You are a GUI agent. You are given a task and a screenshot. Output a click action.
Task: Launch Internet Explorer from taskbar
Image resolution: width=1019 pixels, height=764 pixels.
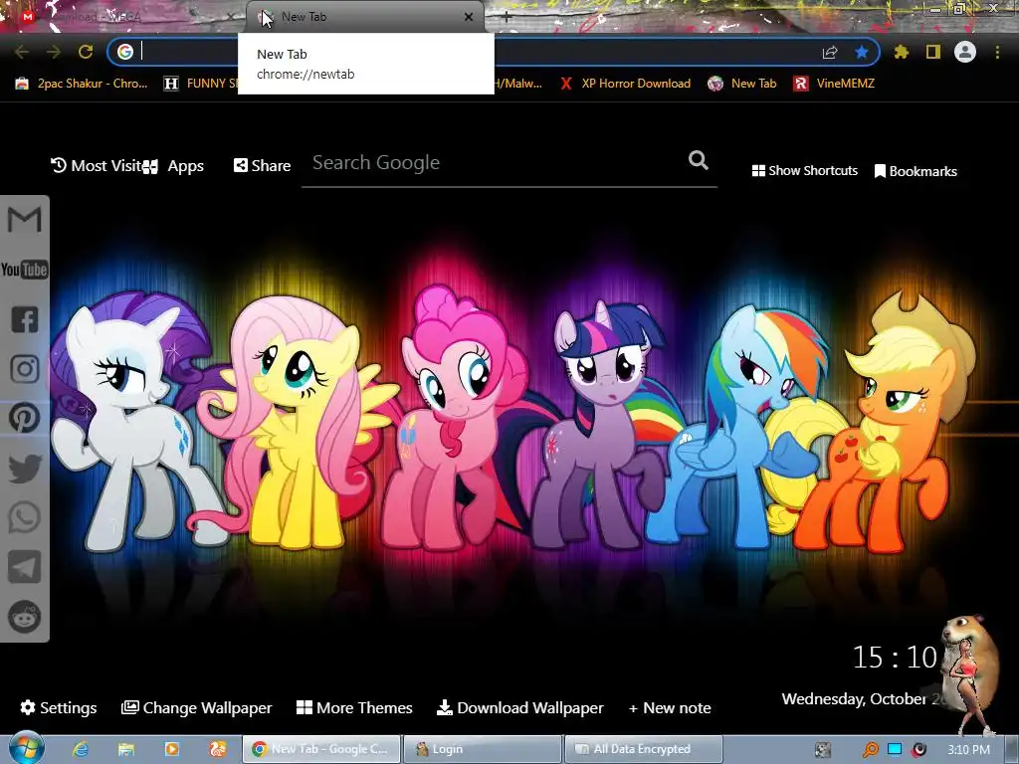(81, 749)
